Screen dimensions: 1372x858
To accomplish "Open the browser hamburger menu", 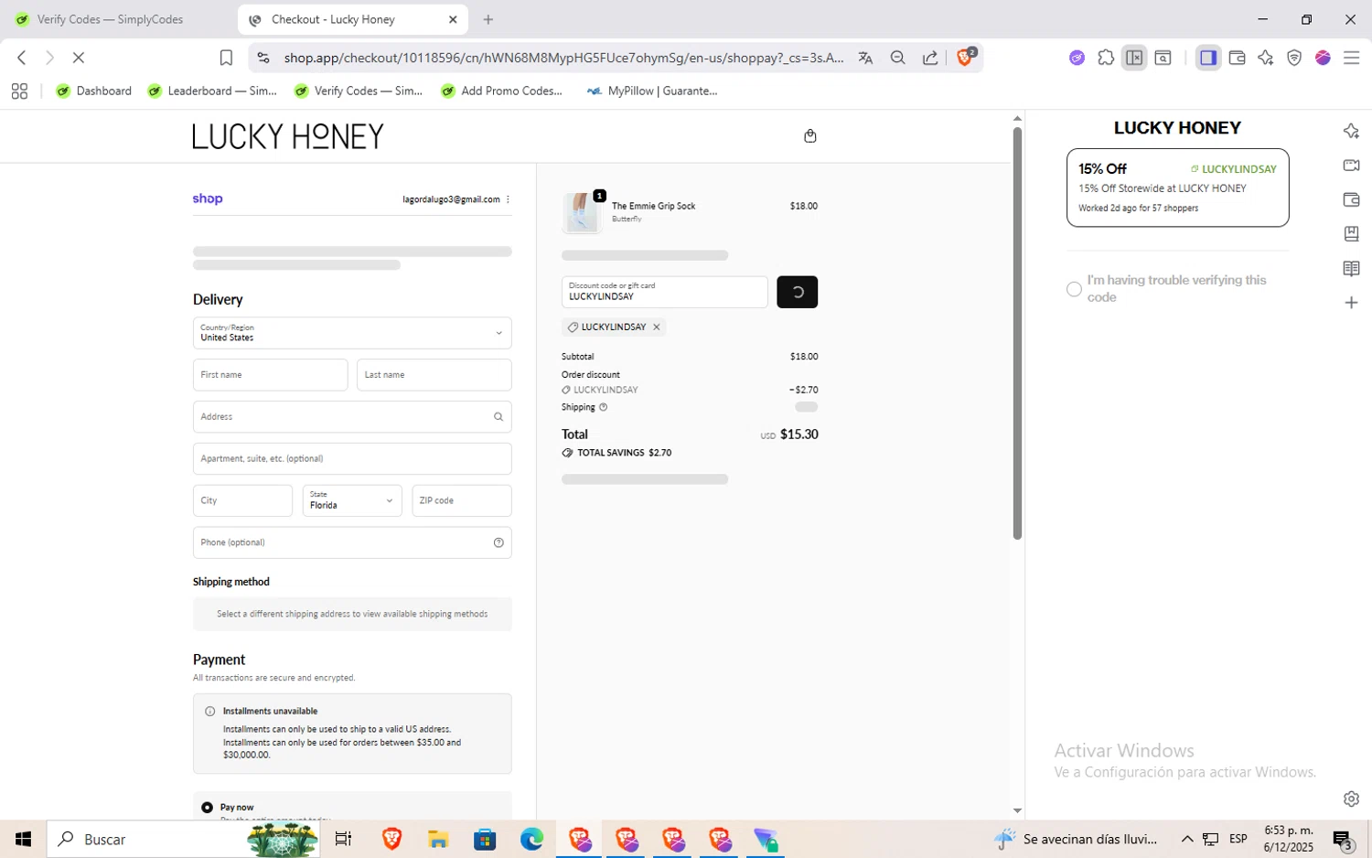I will pos(1351,58).
